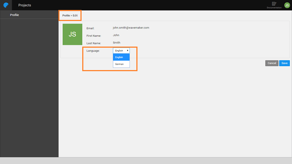This screenshot has width=292, height=164.
Task: Select Profile in the left sidebar
Action: tap(14, 15)
